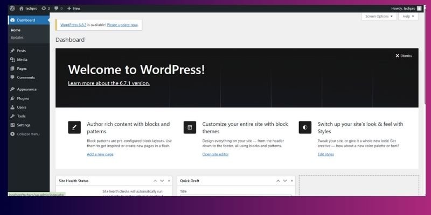Toggle Site Health Status panel collapse
Screen dimensions: 431x215
click(169, 181)
